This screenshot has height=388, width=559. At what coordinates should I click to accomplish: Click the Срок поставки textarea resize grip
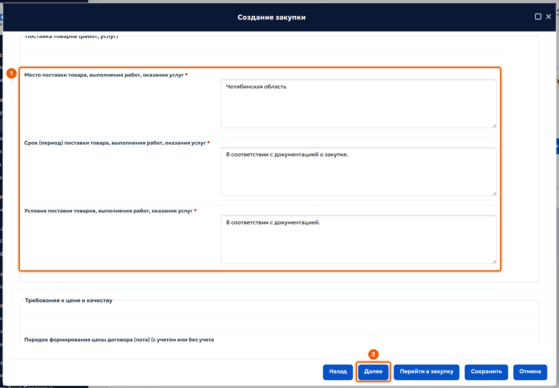pyautogui.click(x=494, y=193)
